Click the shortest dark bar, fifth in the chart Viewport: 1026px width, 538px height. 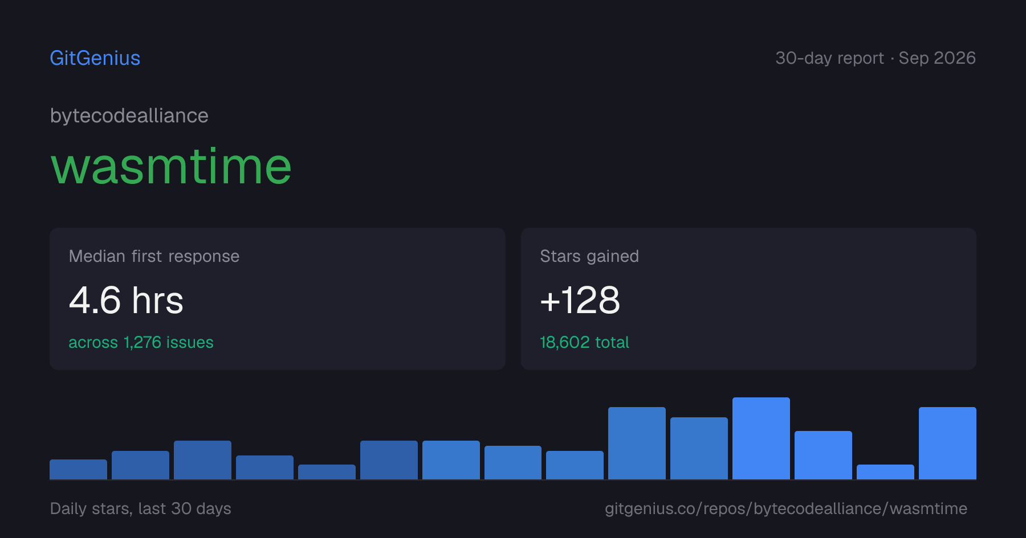327,472
